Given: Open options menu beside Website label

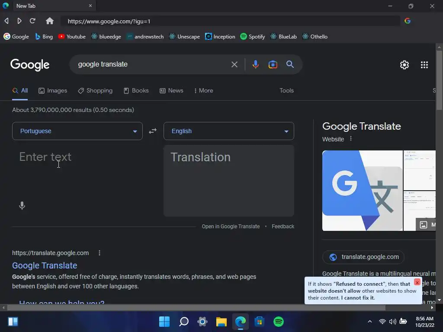Looking at the screenshot, I should [350, 139].
